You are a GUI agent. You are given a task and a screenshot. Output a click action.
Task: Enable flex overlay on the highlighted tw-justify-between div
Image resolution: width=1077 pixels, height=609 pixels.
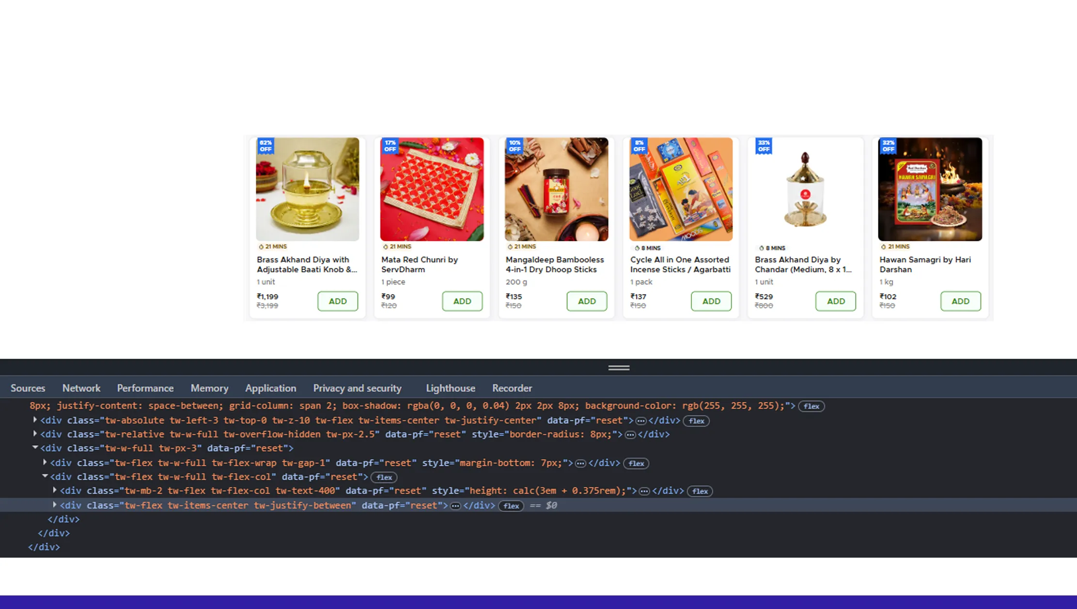[511, 506]
